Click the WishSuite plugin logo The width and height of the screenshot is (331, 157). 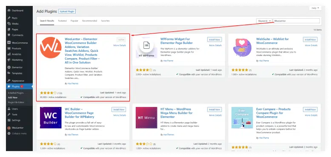tap(242, 48)
